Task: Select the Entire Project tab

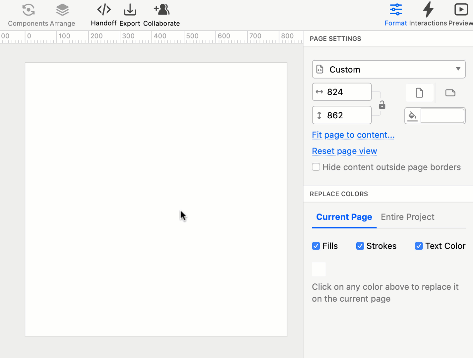Action: pyautogui.click(x=407, y=217)
